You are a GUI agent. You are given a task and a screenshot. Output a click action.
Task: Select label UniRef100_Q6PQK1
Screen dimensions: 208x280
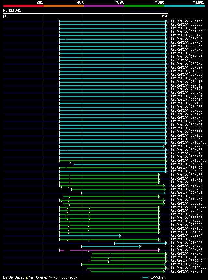tap(187, 49)
